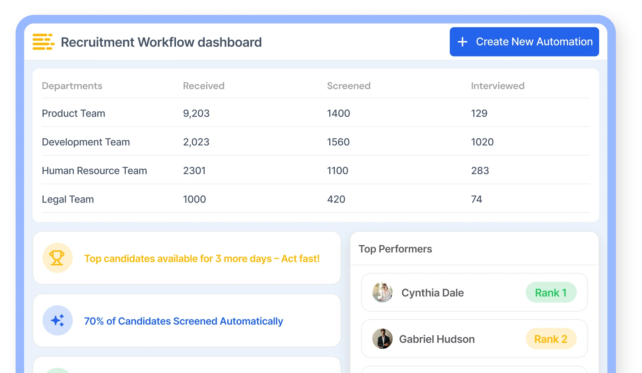Click the 9,203 received value
This screenshot has width=642, height=373.
click(196, 113)
